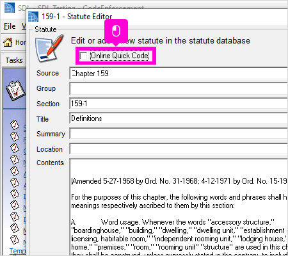Click the large clipboard Tasks icon
This screenshot has height=256, width=288.
click(x=15, y=91)
